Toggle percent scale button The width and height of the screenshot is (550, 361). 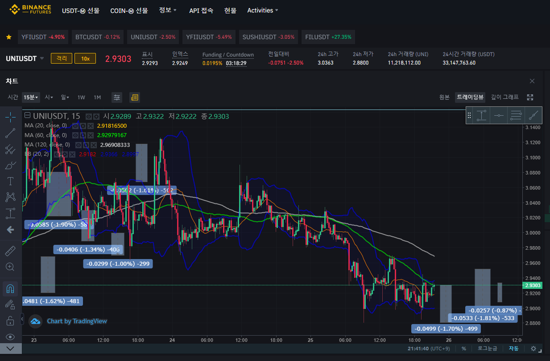click(x=464, y=349)
